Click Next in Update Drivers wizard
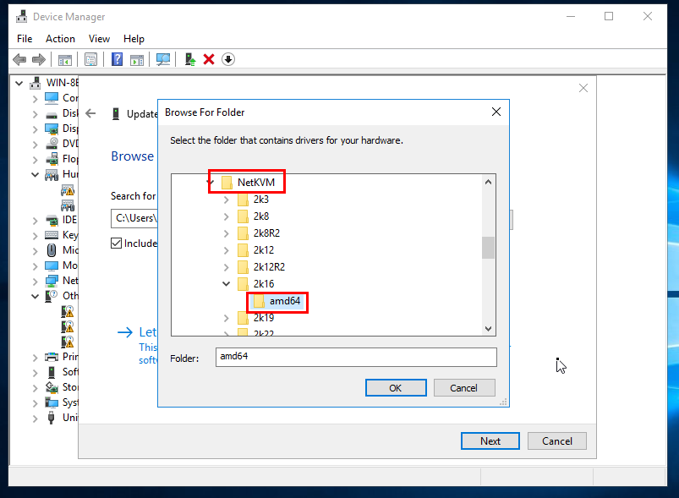Viewport: 679px width, 498px height. pyautogui.click(x=490, y=441)
